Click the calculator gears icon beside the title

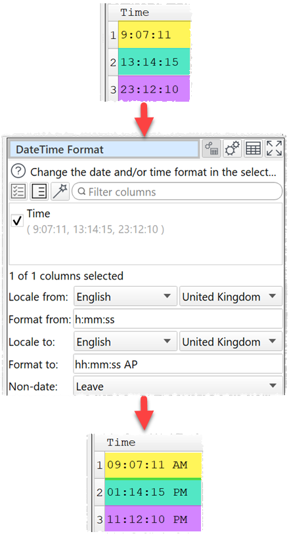click(x=211, y=149)
